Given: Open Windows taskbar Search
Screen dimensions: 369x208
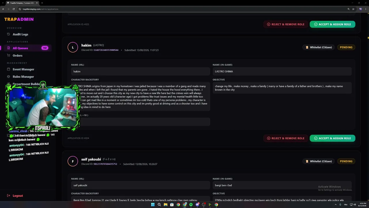Looking at the screenshot, I should coord(159,205).
